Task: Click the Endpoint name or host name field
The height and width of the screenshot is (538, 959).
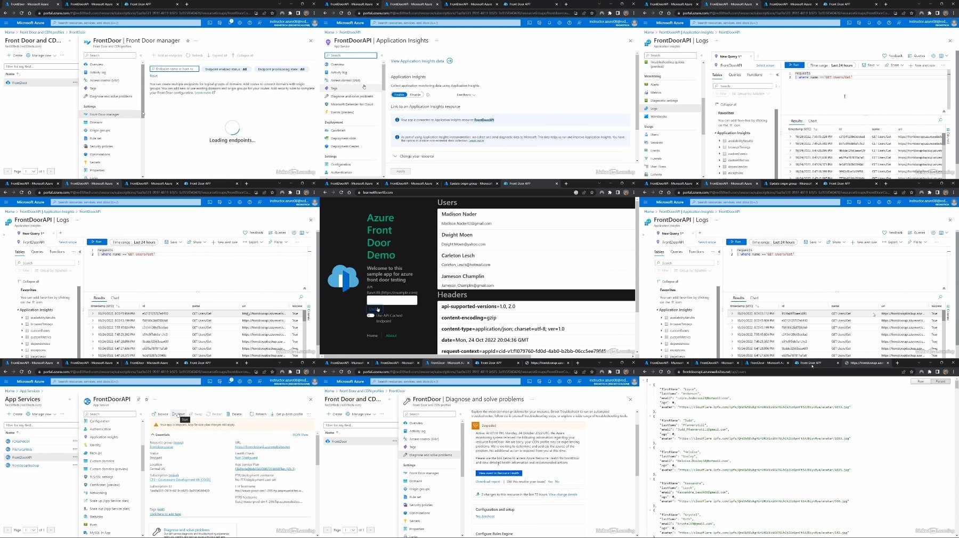Action: tap(175, 69)
